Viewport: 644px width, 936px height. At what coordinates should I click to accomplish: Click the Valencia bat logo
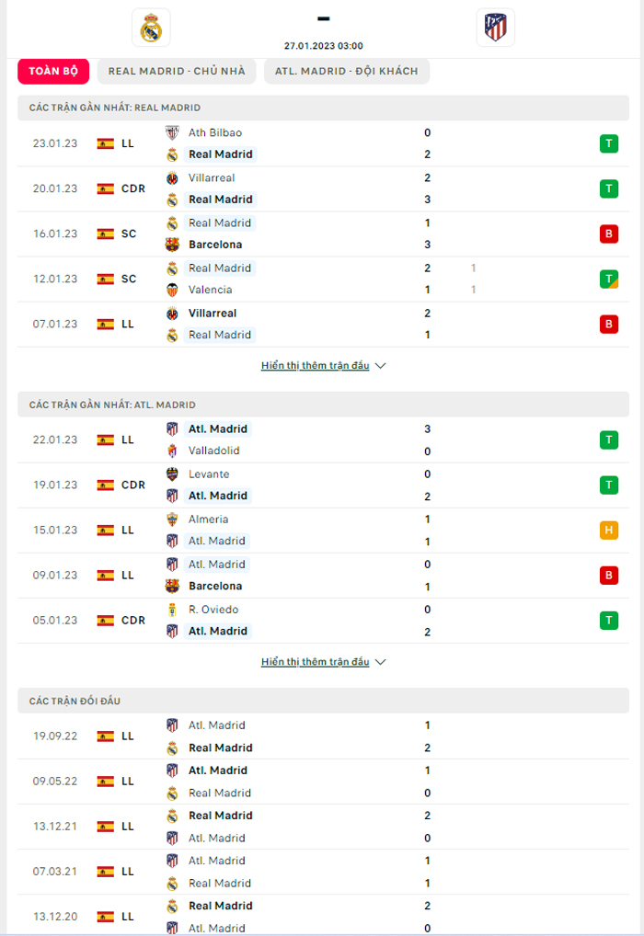[172, 290]
